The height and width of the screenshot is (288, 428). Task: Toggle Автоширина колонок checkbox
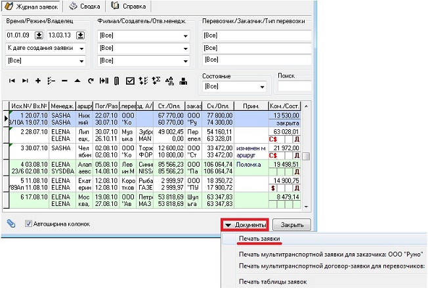[28, 224]
